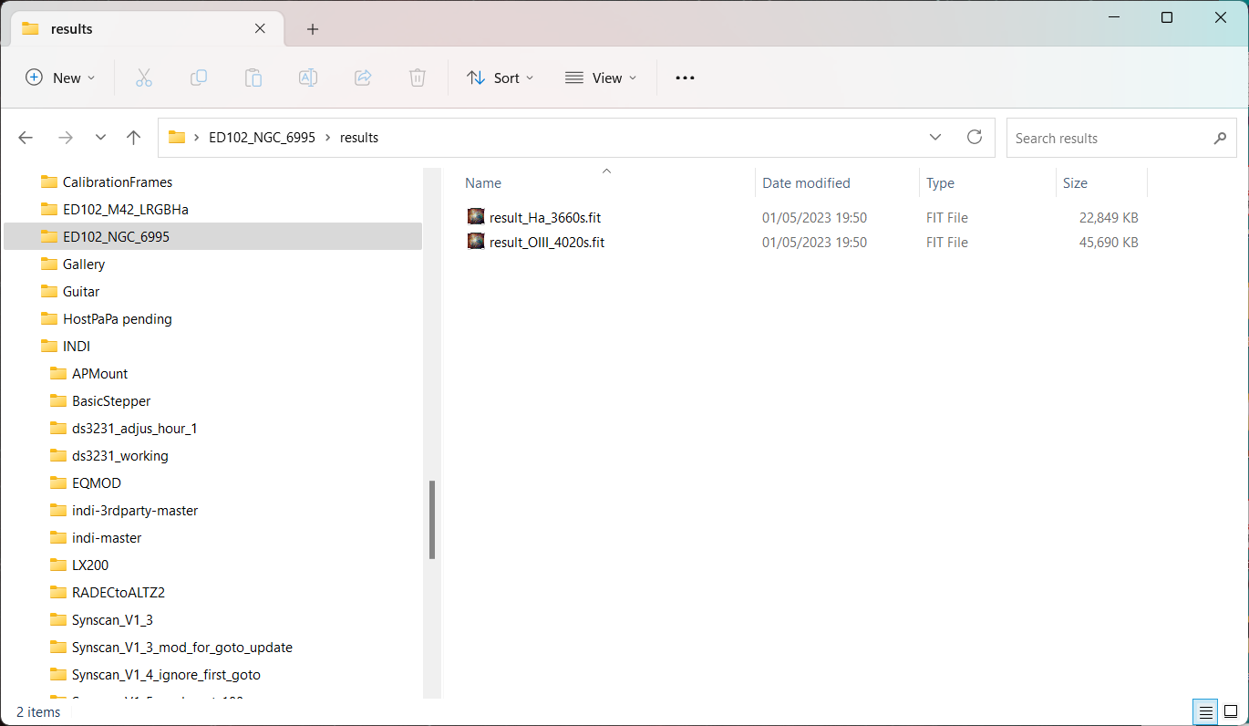The height and width of the screenshot is (726, 1249).
Task: Click the Copy icon in toolbar
Action: coord(198,78)
